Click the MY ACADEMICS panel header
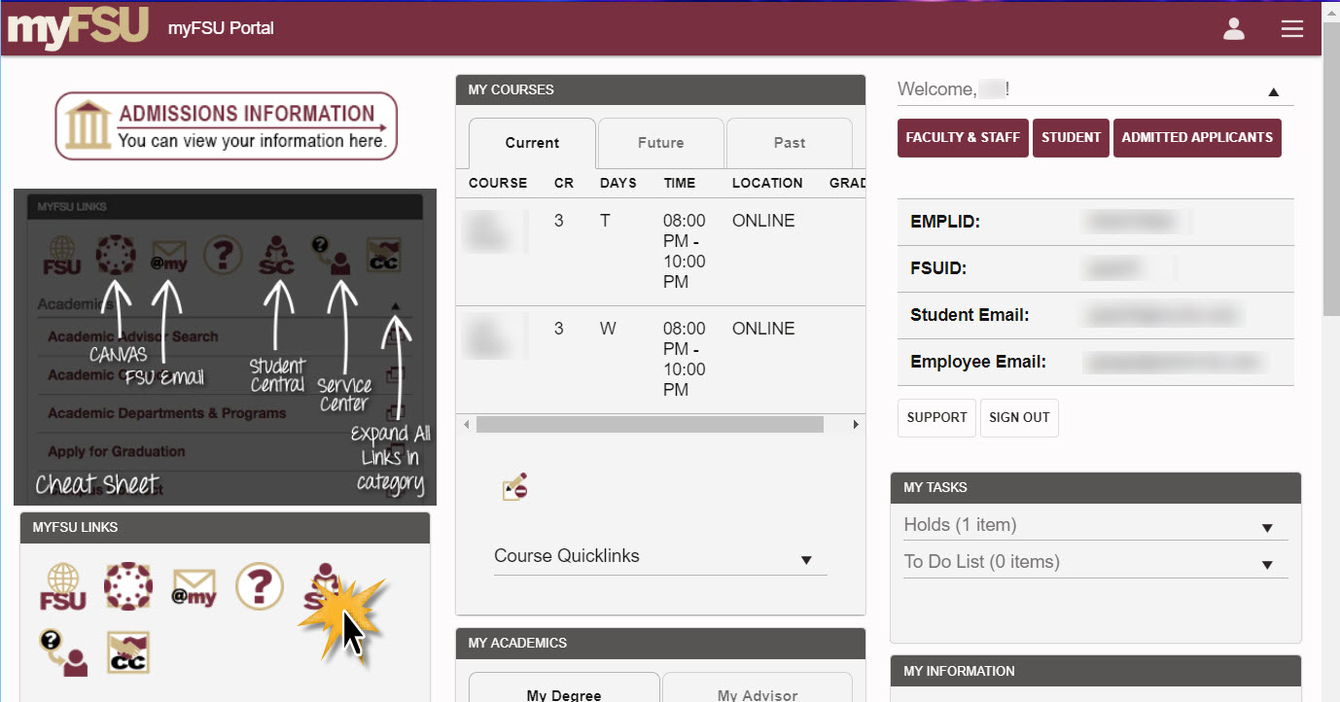The width and height of the screenshot is (1340, 702). coord(660,643)
